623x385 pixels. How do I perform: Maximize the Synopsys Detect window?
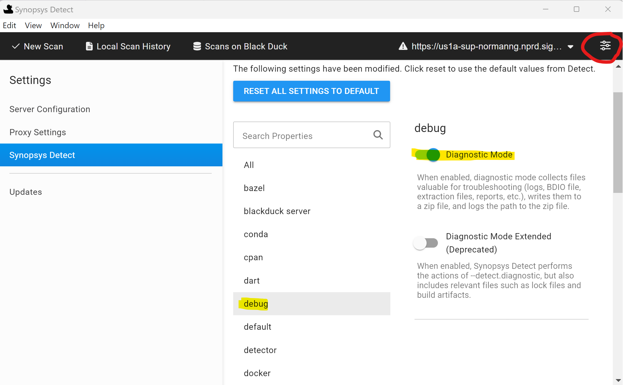click(x=576, y=9)
